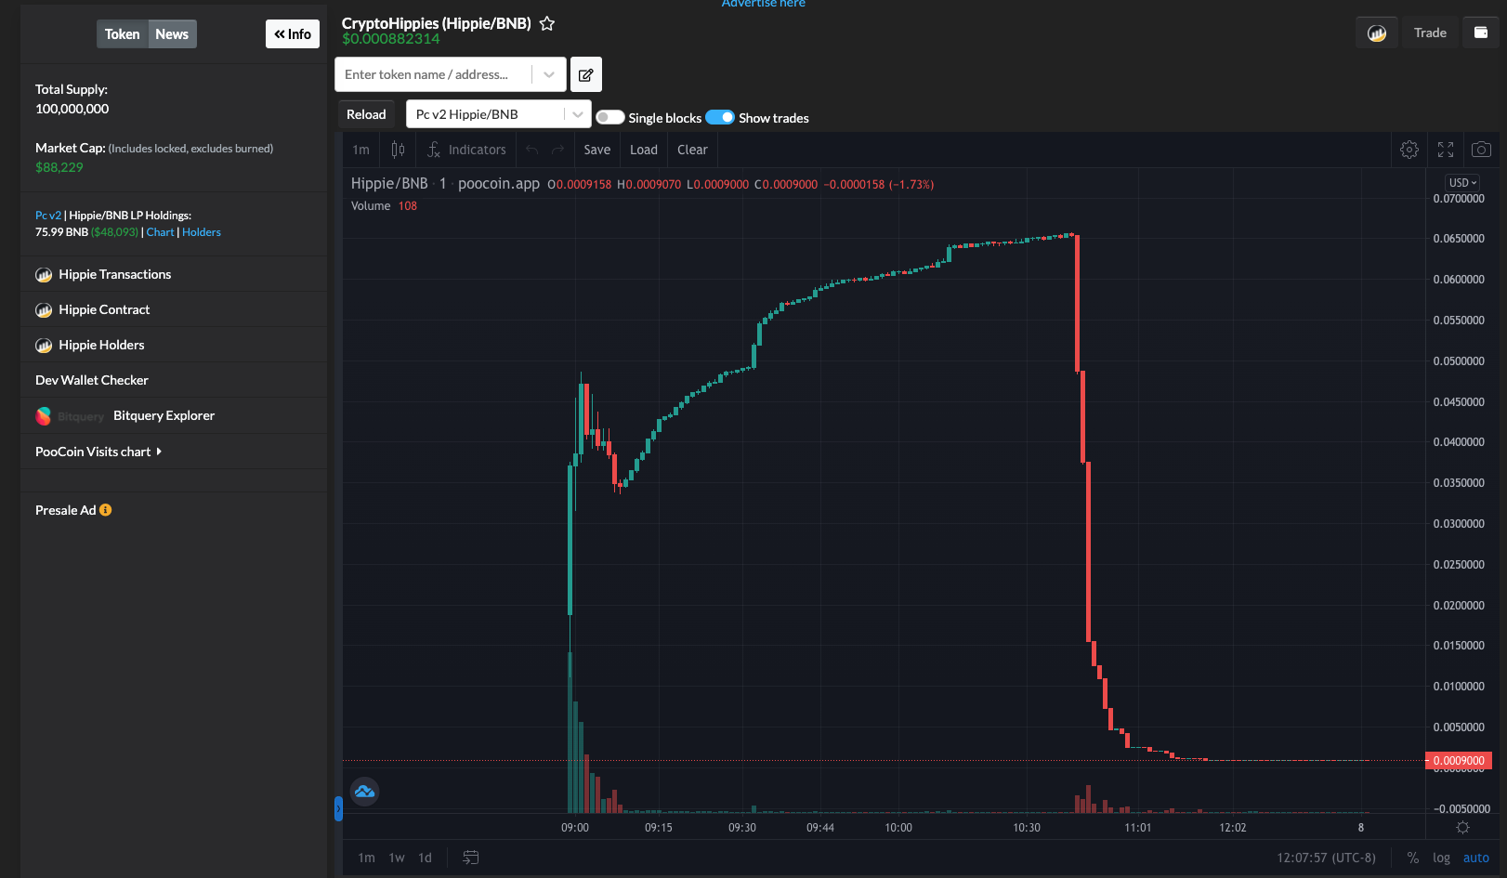Open chart settings gear icon

[1409, 150]
